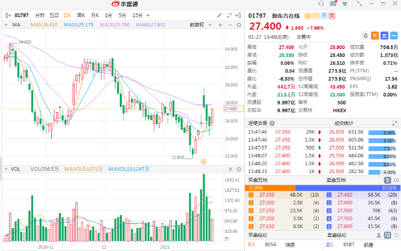Select bid level 1 price 27.350

click(267, 195)
